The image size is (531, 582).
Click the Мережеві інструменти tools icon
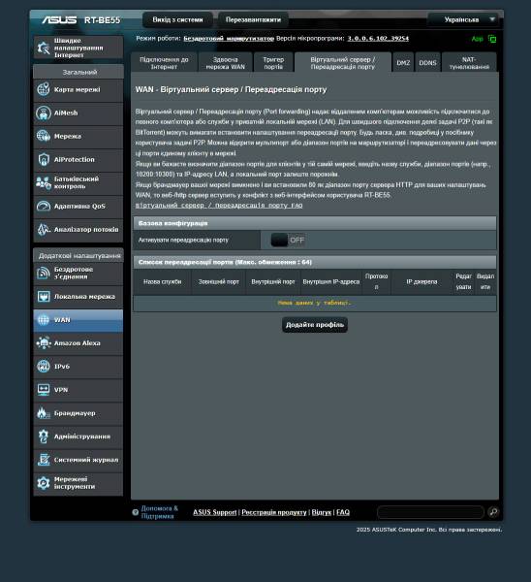44,483
